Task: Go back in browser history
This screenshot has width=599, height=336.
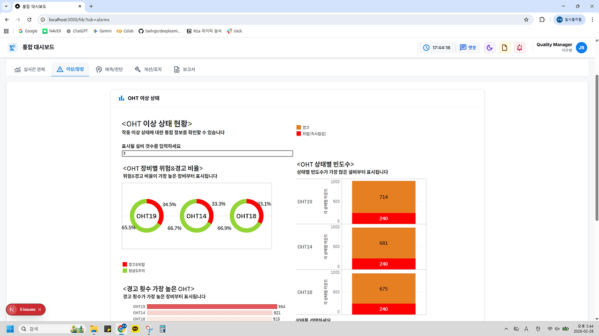Action: pyautogui.click(x=7, y=20)
